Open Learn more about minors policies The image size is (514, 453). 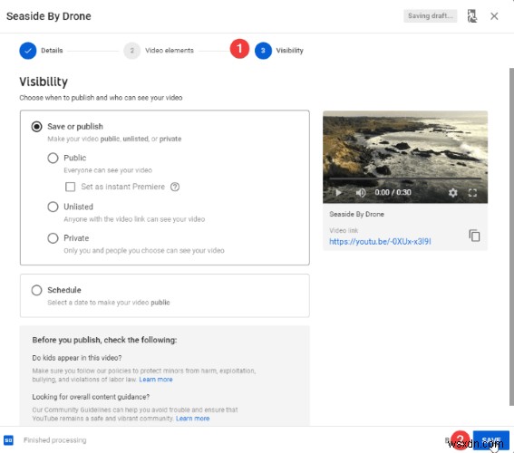coord(156,380)
